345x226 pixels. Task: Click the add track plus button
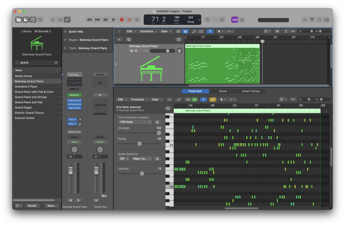(119, 39)
